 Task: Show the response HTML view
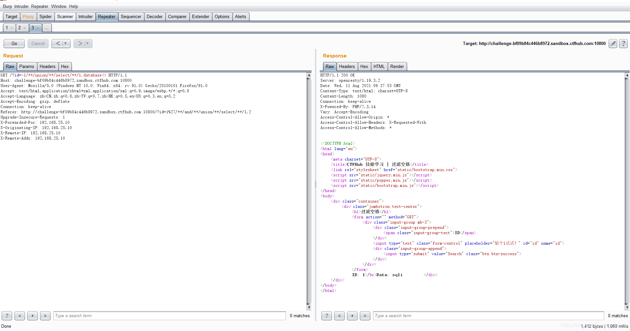pos(379,66)
